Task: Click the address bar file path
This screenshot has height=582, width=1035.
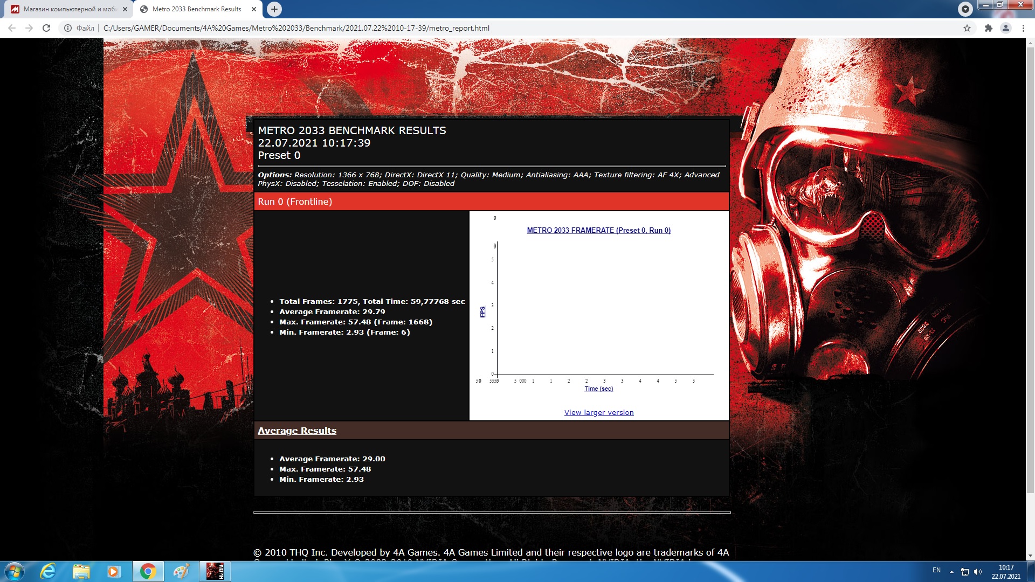Action: [x=296, y=28]
